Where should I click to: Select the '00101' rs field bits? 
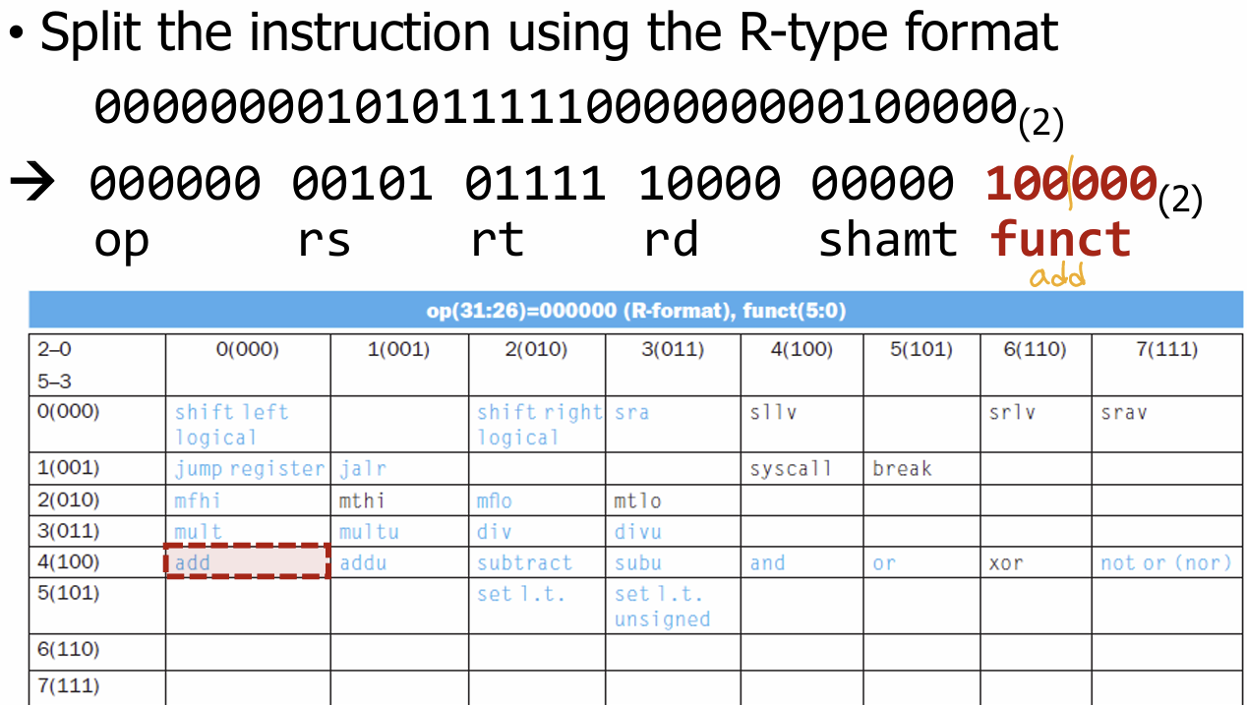tap(362, 184)
